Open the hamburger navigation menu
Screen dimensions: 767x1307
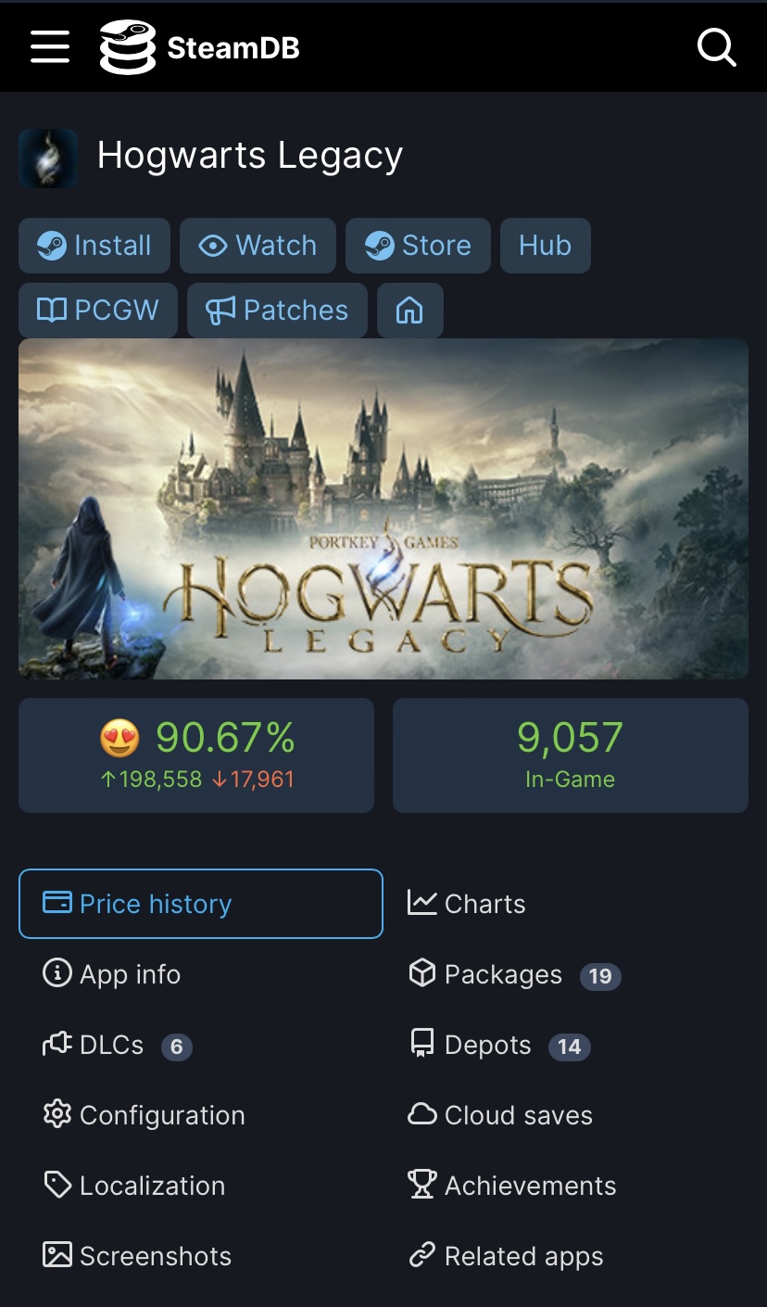click(x=50, y=46)
